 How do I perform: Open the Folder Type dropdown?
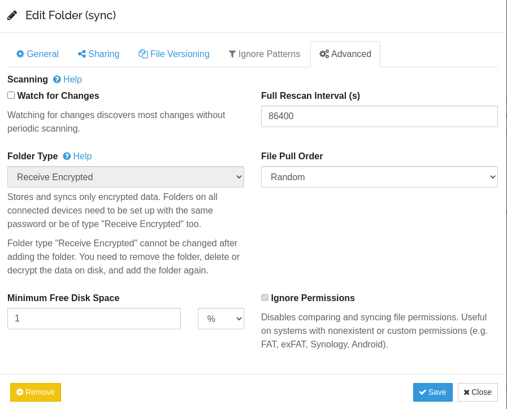click(x=125, y=177)
